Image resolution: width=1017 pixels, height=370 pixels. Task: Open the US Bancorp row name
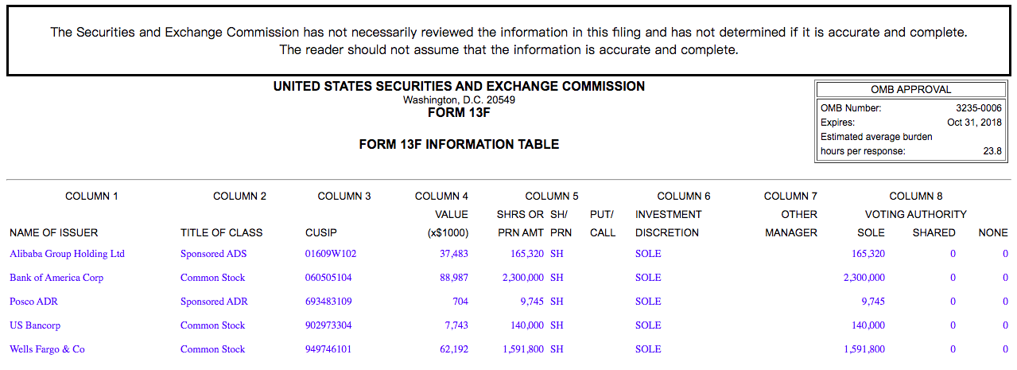[35, 325]
